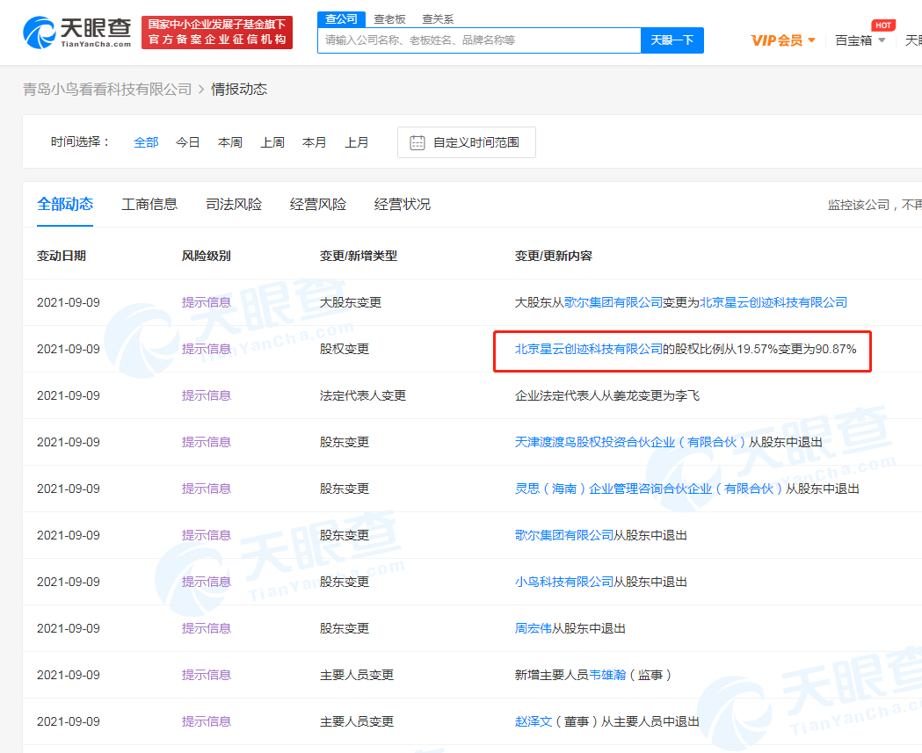Click the 股权变更 type cell
The image size is (922, 753).
coord(344,349)
